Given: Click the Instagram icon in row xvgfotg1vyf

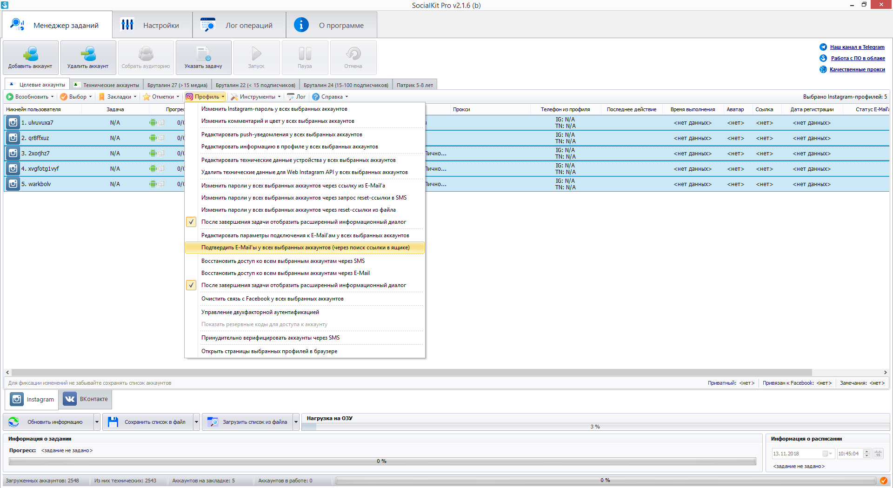Looking at the screenshot, I should 13,169.
